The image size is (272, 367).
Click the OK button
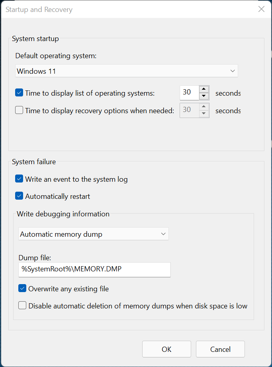(166, 349)
